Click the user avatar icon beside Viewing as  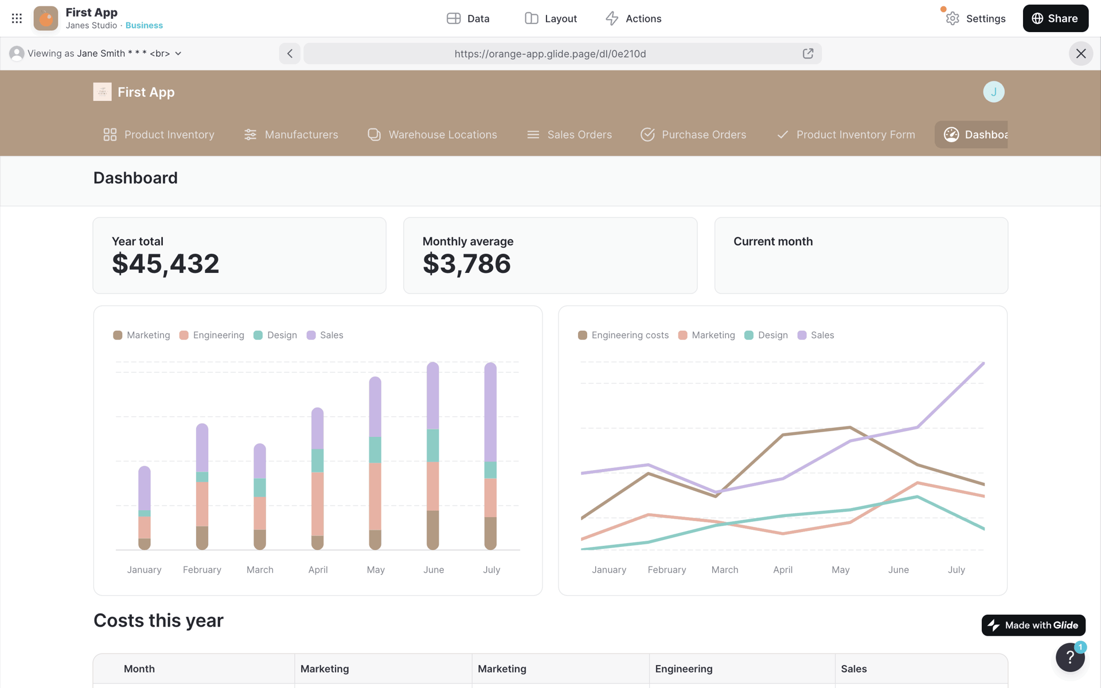click(x=17, y=53)
